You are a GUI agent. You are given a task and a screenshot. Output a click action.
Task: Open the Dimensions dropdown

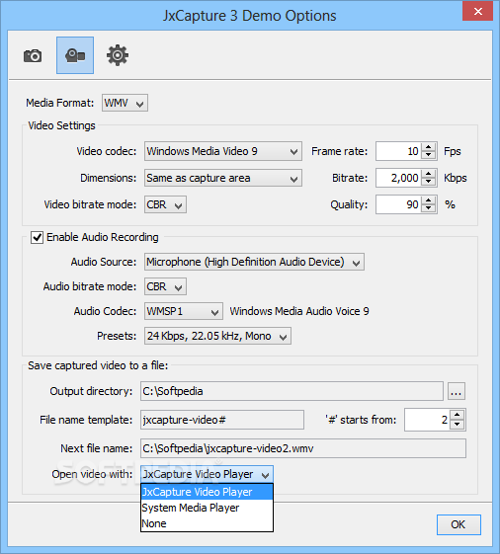pos(223,178)
